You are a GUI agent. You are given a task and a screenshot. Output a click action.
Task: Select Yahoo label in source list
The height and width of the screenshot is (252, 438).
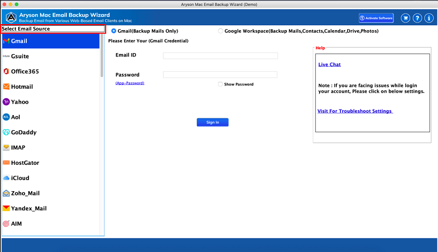pos(20,102)
